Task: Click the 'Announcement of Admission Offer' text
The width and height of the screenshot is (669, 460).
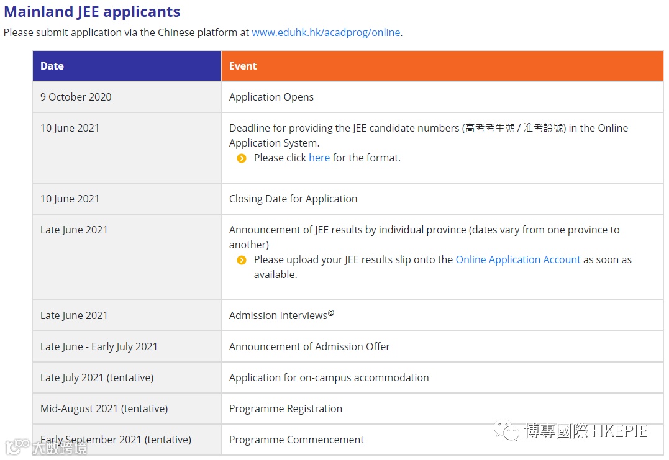Action: [x=309, y=346]
